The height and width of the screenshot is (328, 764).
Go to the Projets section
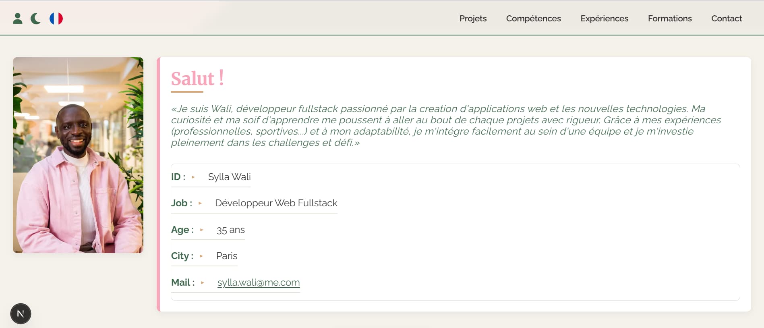tap(473, 19)
